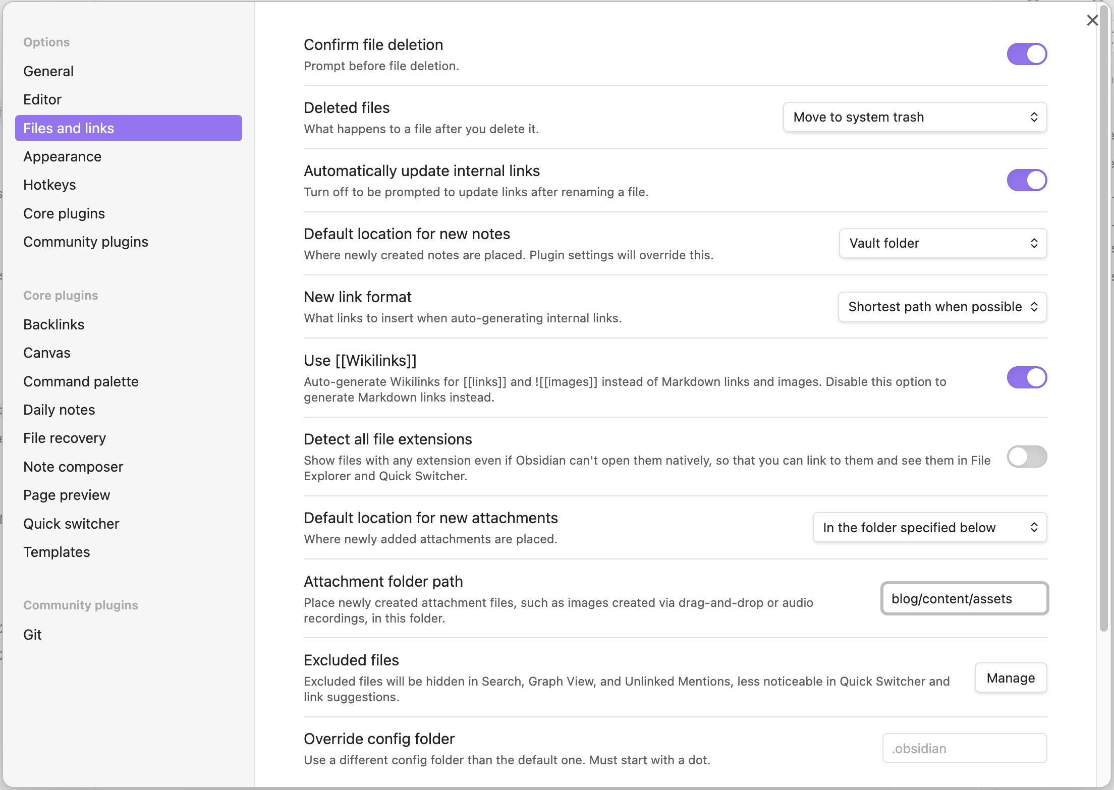Open the Hotkeys settings section
This screenshot has height=790, width=1114.
click(x=49, y=185)
